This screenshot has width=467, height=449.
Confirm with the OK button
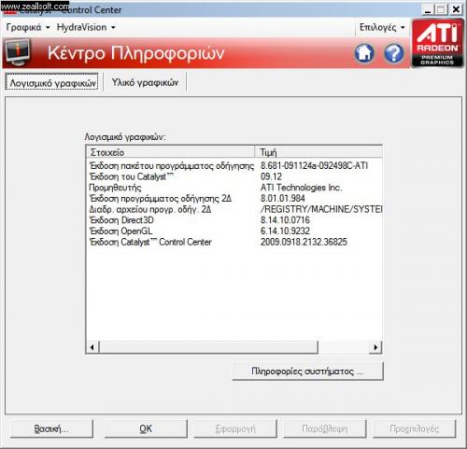pyautogui.click(x=146, y=428)
